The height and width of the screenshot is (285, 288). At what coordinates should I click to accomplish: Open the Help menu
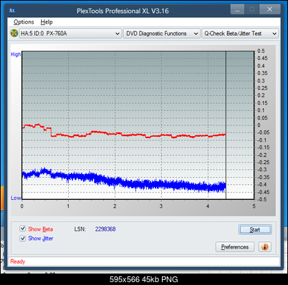click(47, 22)
